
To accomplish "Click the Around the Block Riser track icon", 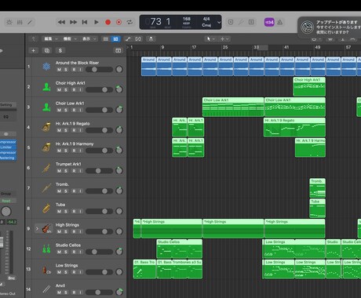I will 46,67.
